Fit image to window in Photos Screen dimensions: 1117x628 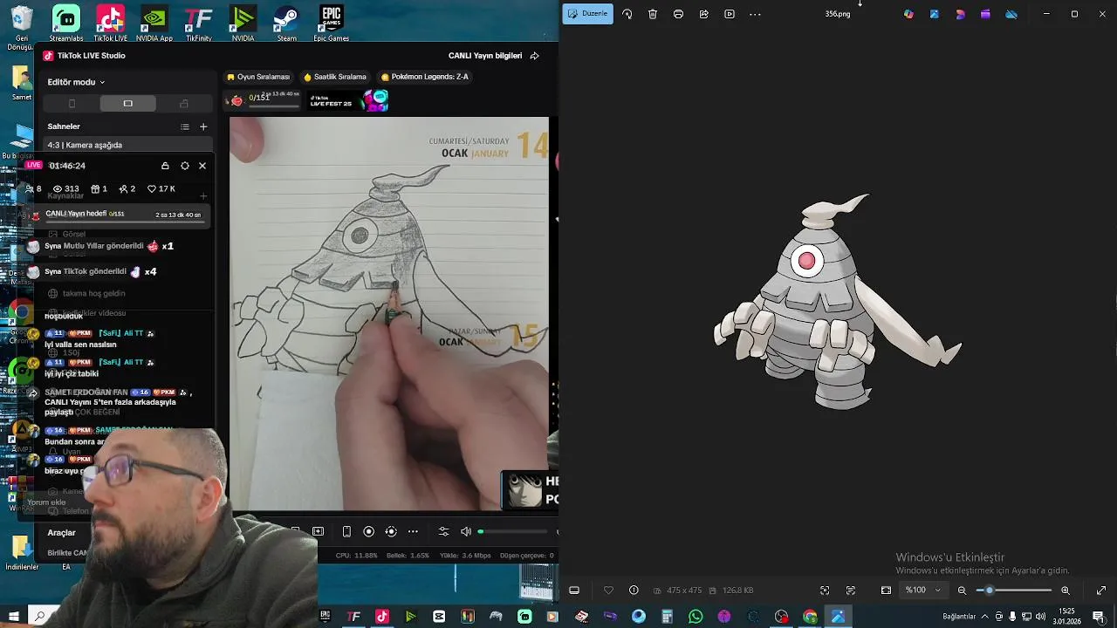[886, 590]
